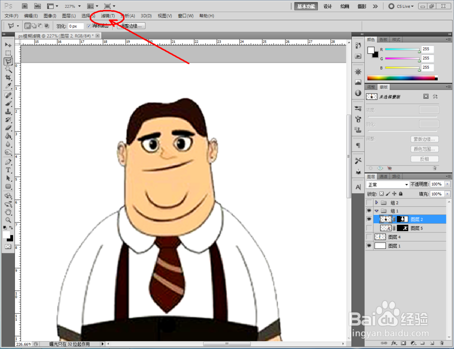Select the Horizontal Type tool
Screen dimensions: 454x349
pos(8,170)
